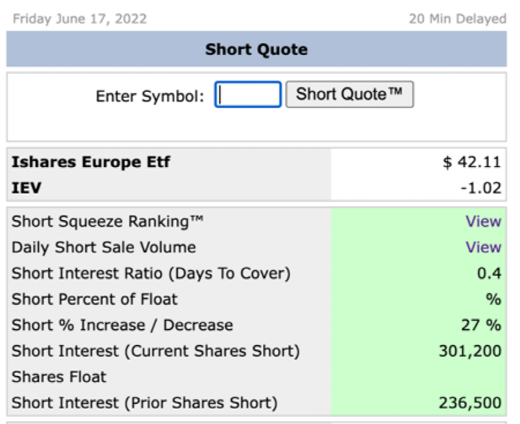Click the Short Quote™ button
The width and height of the screenshot is (520, 424).
pyautogui.click(x=350, y=95)
